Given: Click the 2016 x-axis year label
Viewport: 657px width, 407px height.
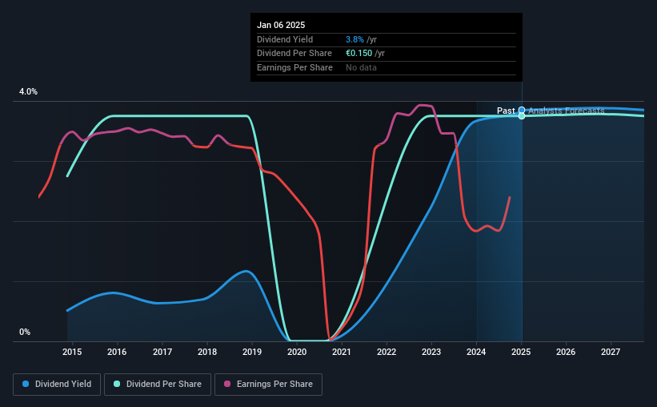Looking at the screenshot, I should click(117, 352).
